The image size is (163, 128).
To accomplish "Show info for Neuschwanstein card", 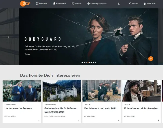I will pos(79,120).
